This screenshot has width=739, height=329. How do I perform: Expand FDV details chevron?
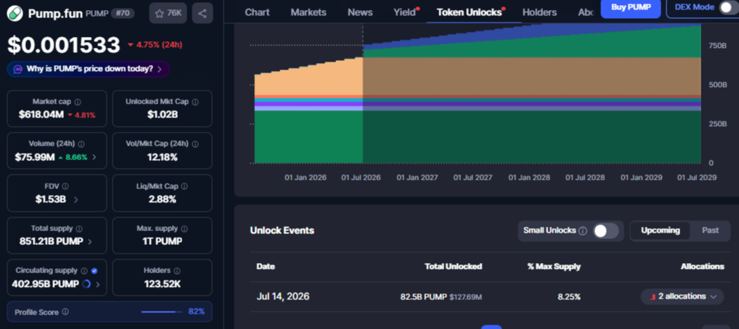point(76,199)
